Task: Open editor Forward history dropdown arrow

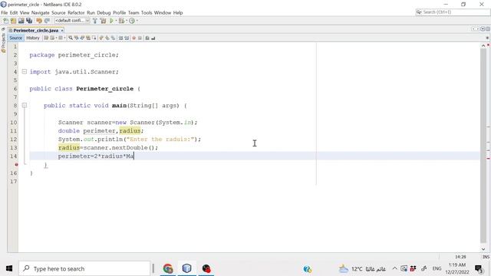Action: click(64, 38)
